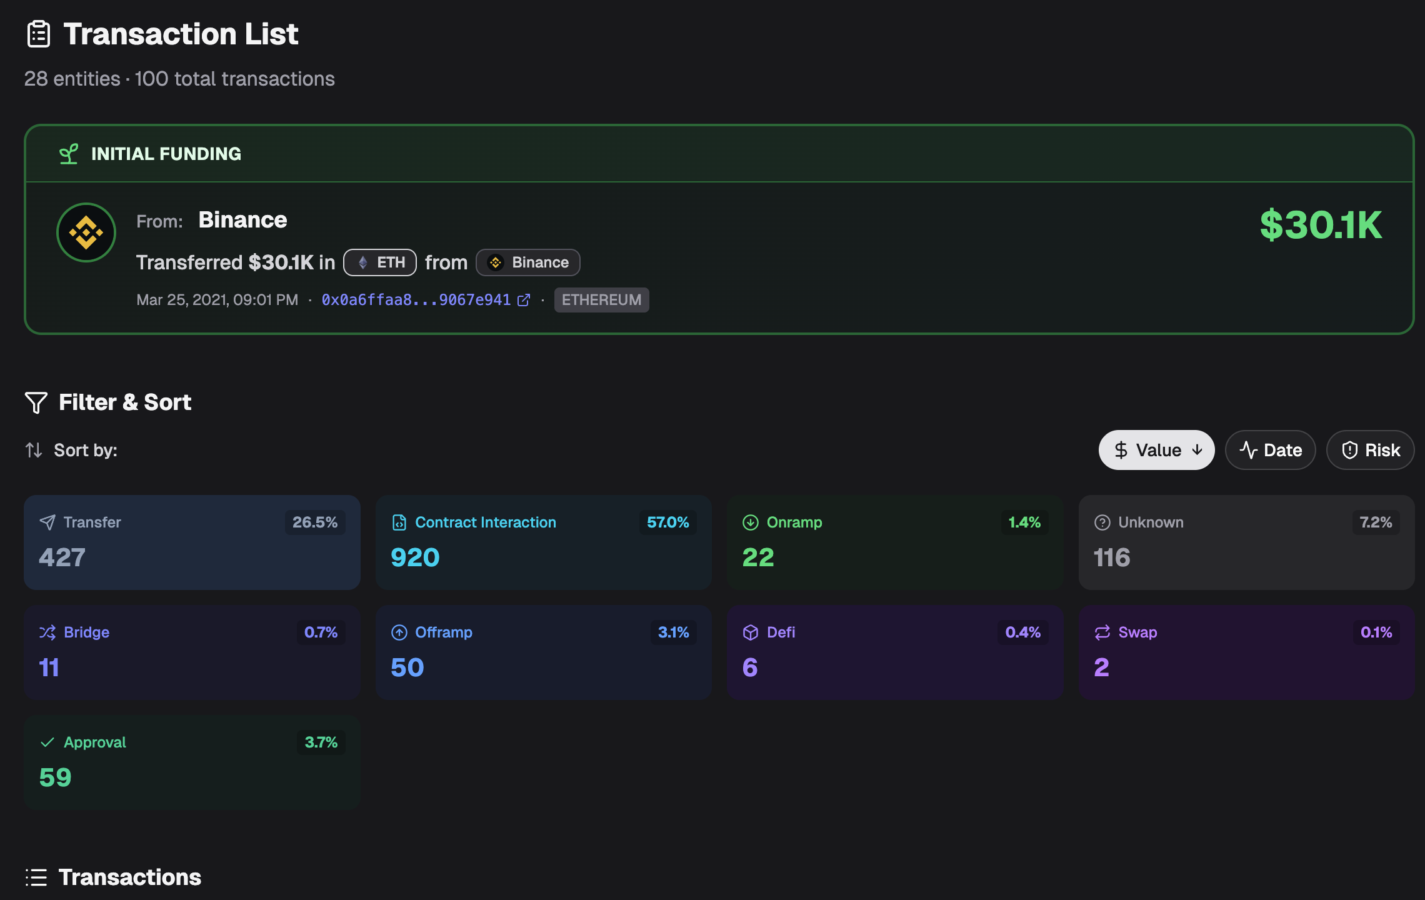Click the Transactions list icon
This screenshot has width=1425, height=900.
[x=36, y=877]
